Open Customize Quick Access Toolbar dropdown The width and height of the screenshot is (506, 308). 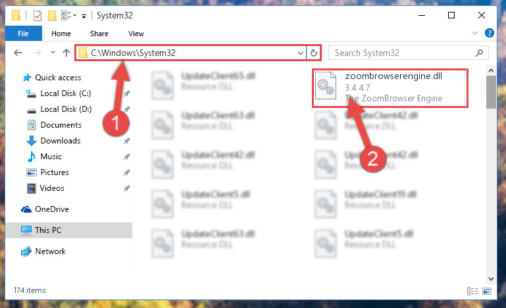(x=84, y=16)
